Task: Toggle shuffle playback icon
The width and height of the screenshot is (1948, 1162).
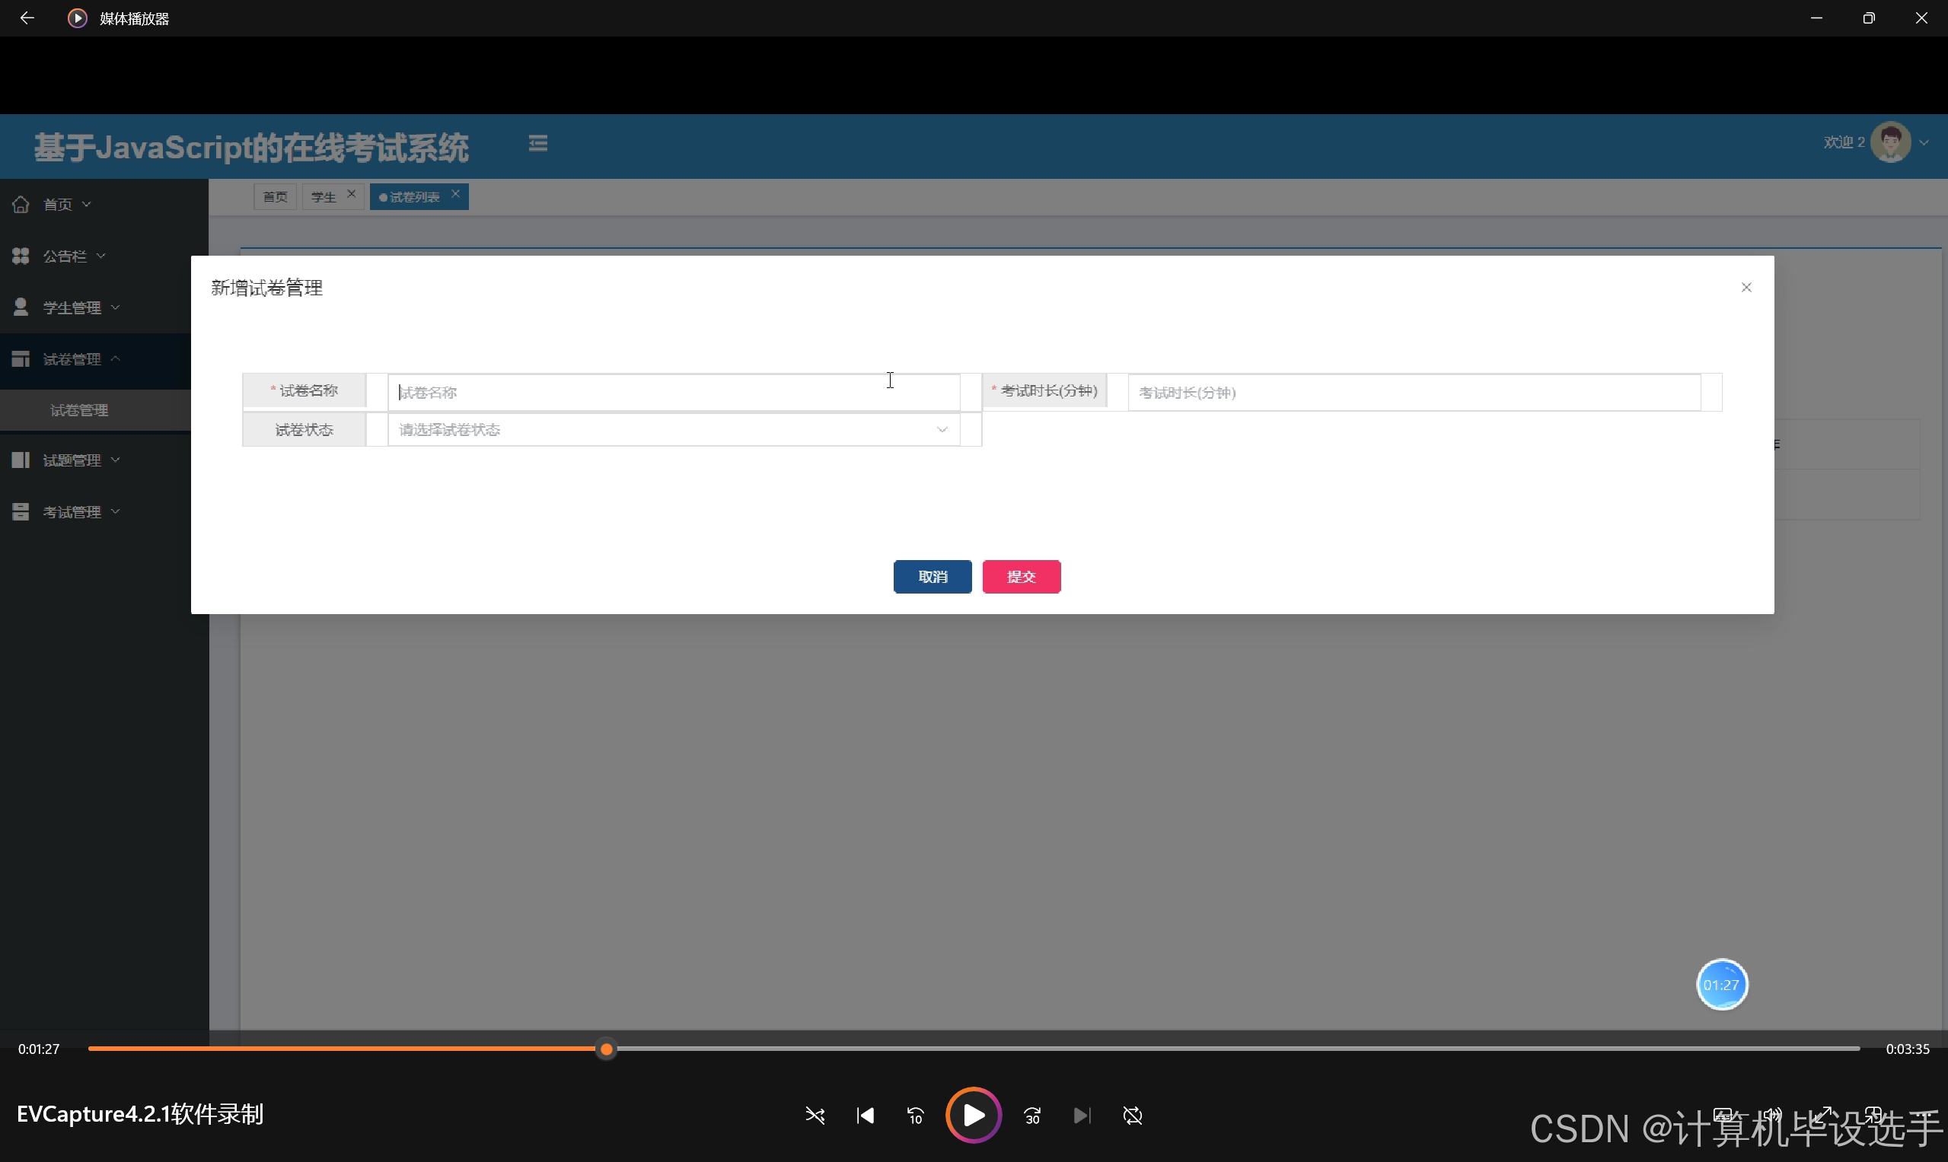Action: tap(815, 1116)
